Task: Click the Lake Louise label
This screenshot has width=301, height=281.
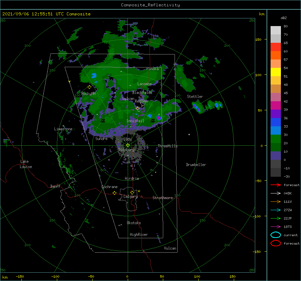Action: click(x=26, y=164)
